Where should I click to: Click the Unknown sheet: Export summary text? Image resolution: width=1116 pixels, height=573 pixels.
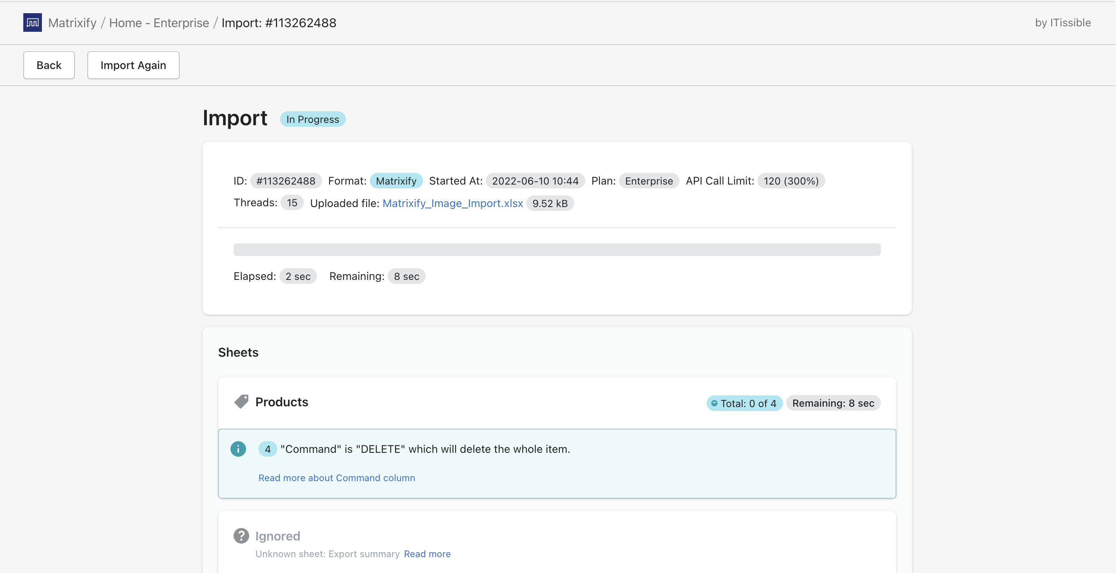coord(328,554)
